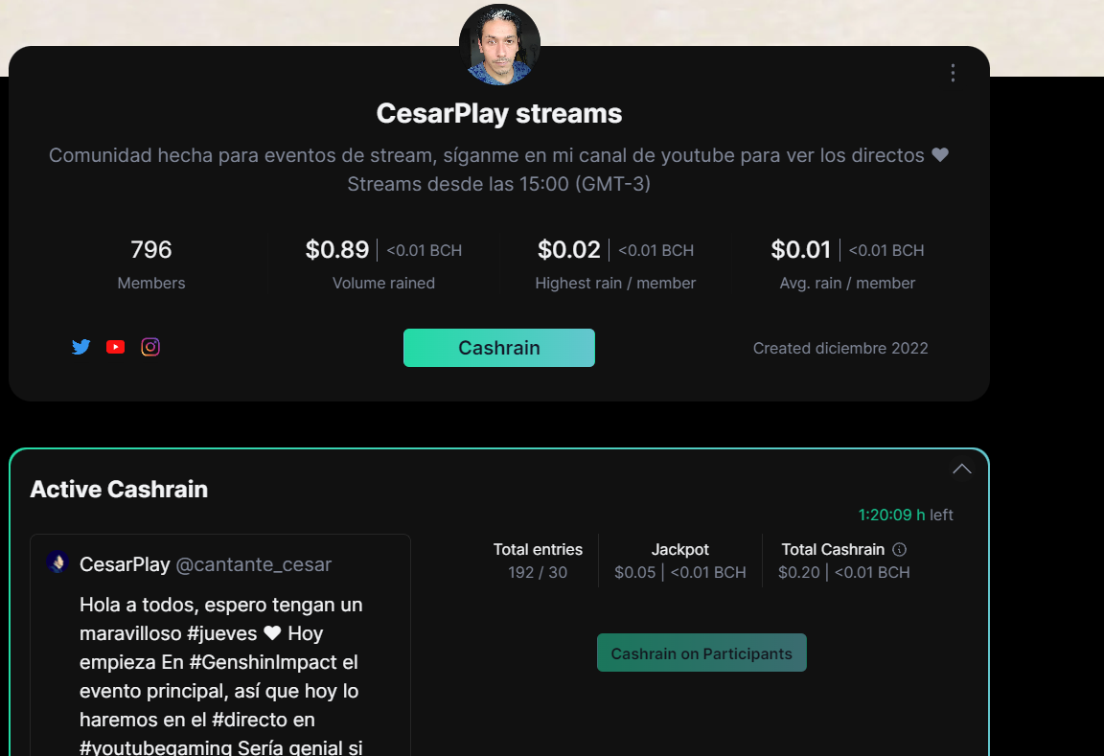Viewport: 1104px width, 756px height.
Task: Open the Twitter social link icon
Action: 80,347
